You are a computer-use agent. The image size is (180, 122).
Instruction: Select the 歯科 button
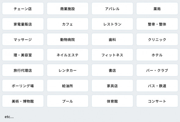(x=112, y=39)
